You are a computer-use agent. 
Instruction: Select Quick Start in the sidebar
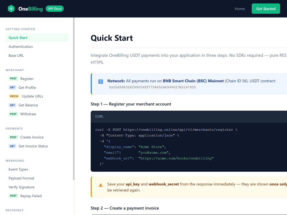37,38
